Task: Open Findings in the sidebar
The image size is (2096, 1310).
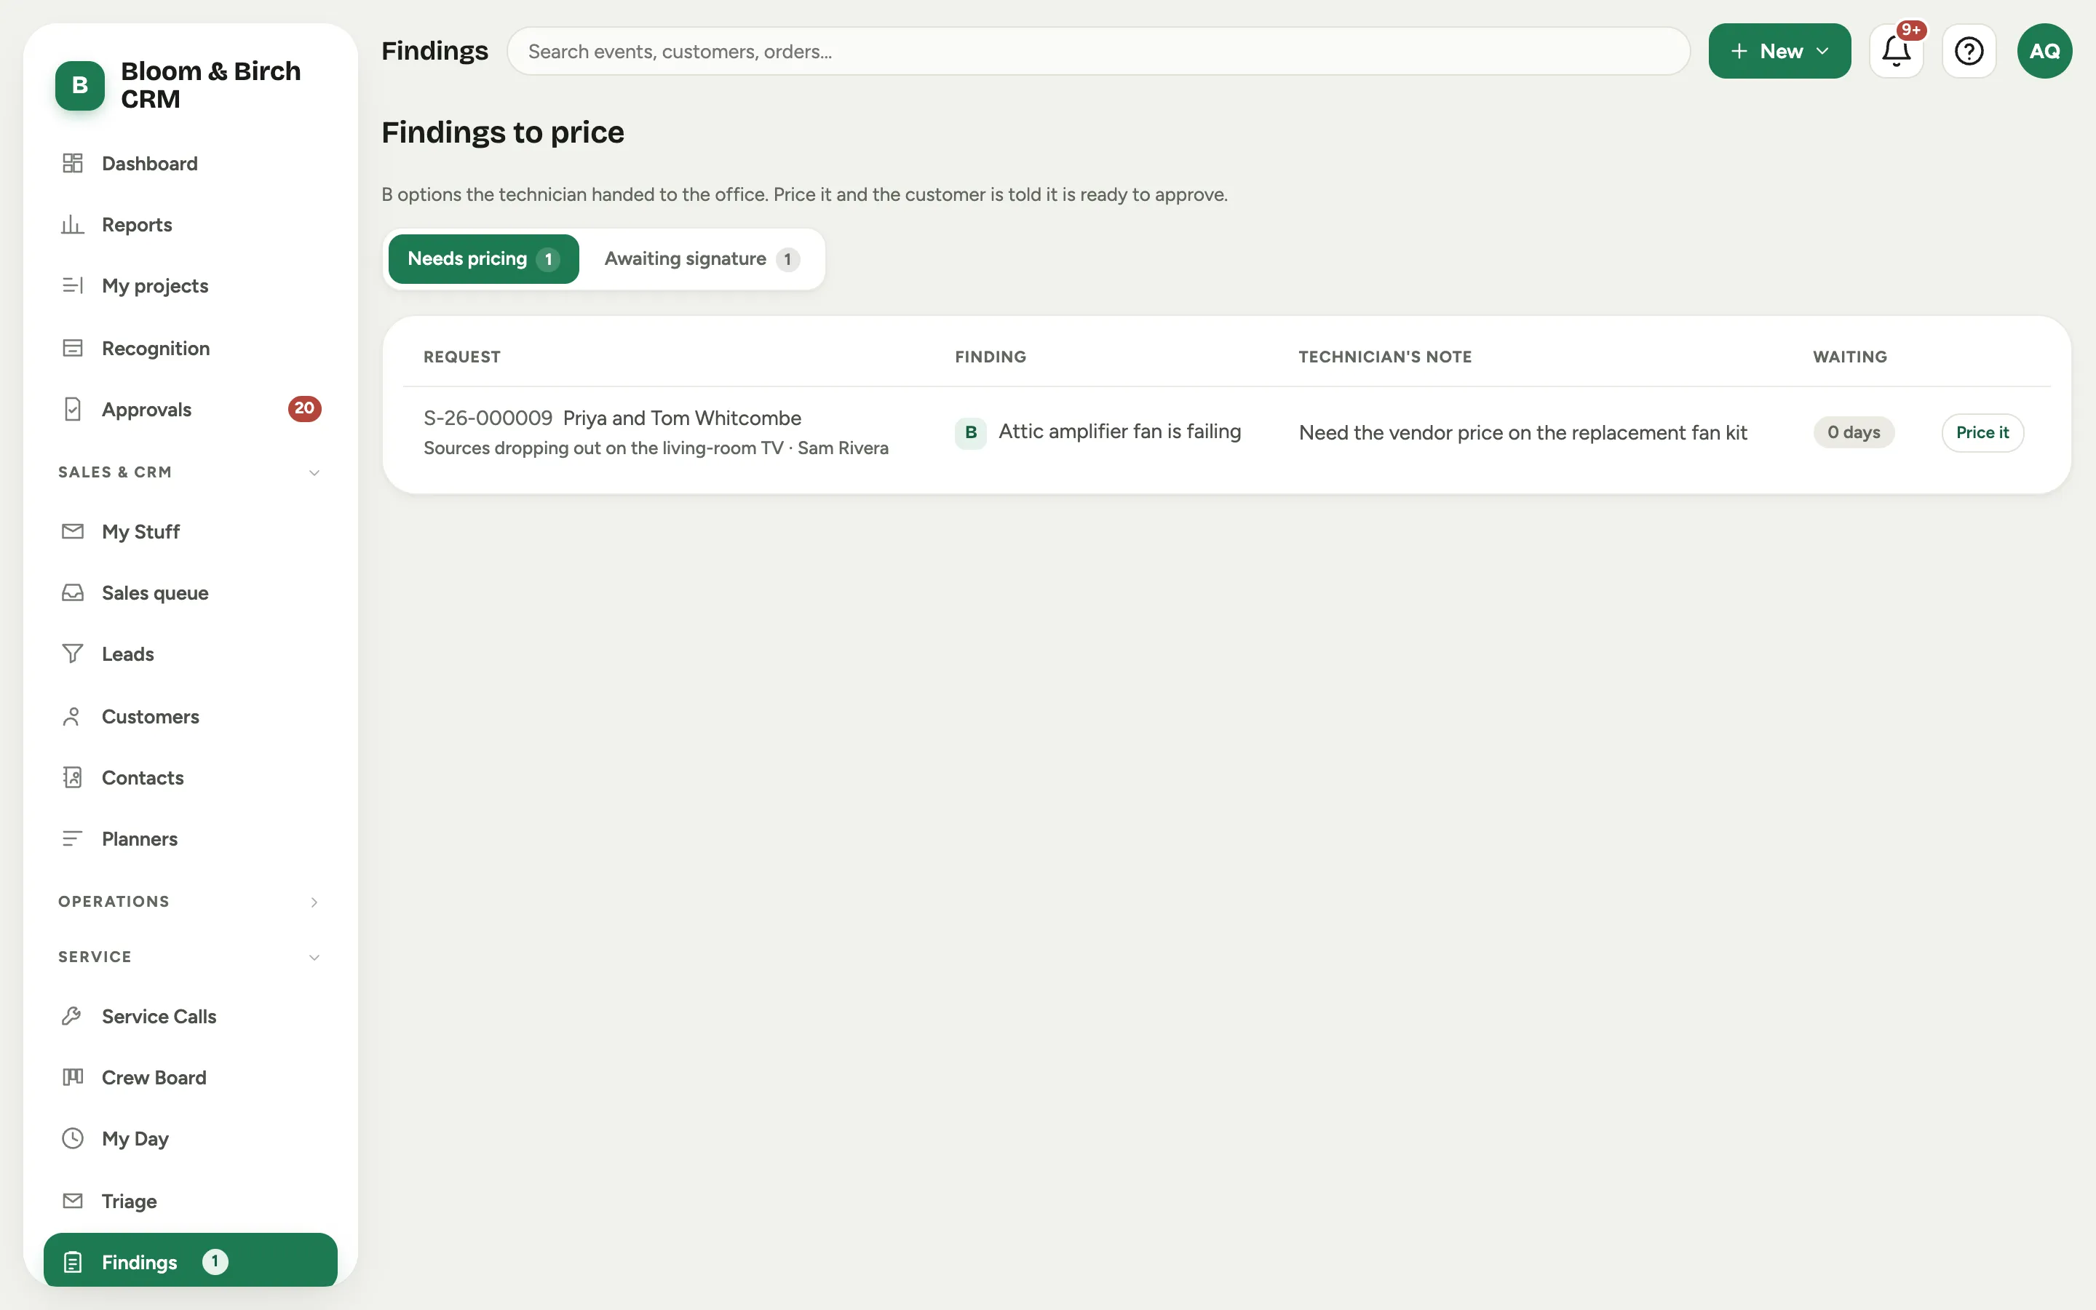Action: click(x=190, y=1261)
